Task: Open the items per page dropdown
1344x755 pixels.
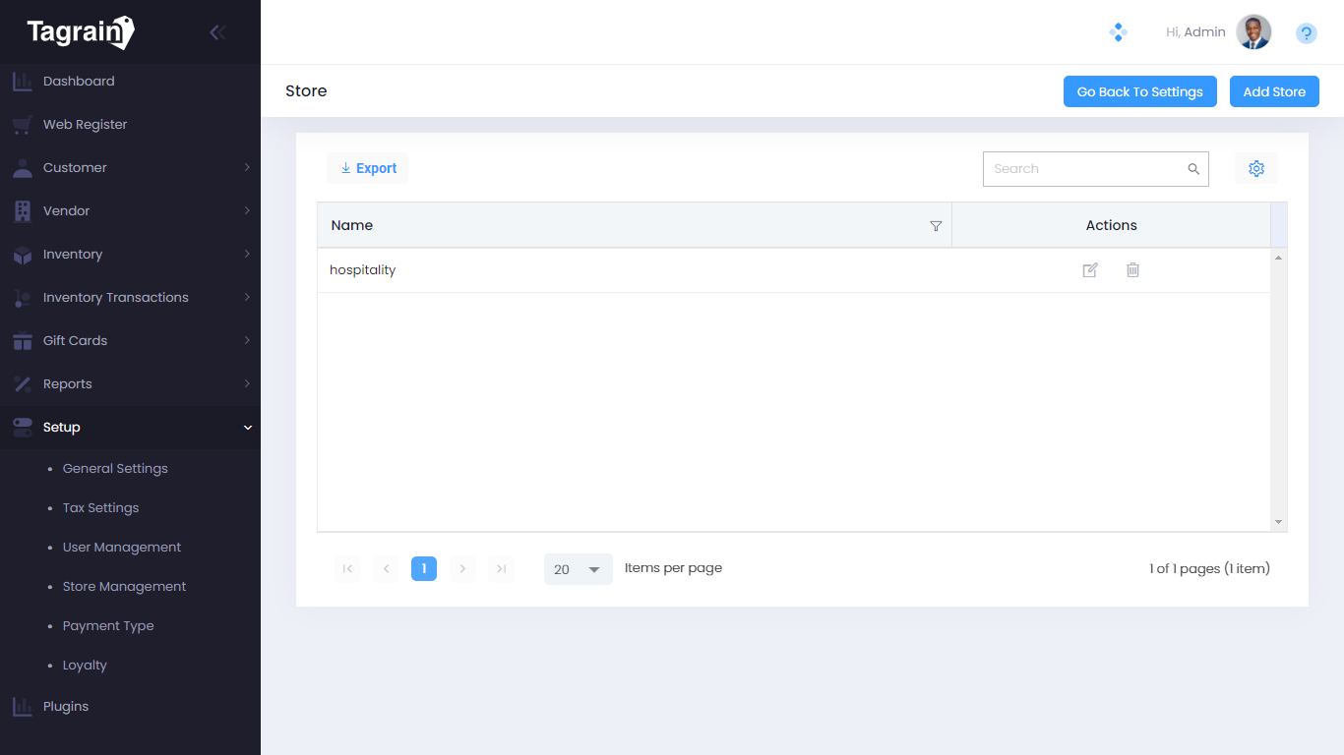Action: coord(578,569)
